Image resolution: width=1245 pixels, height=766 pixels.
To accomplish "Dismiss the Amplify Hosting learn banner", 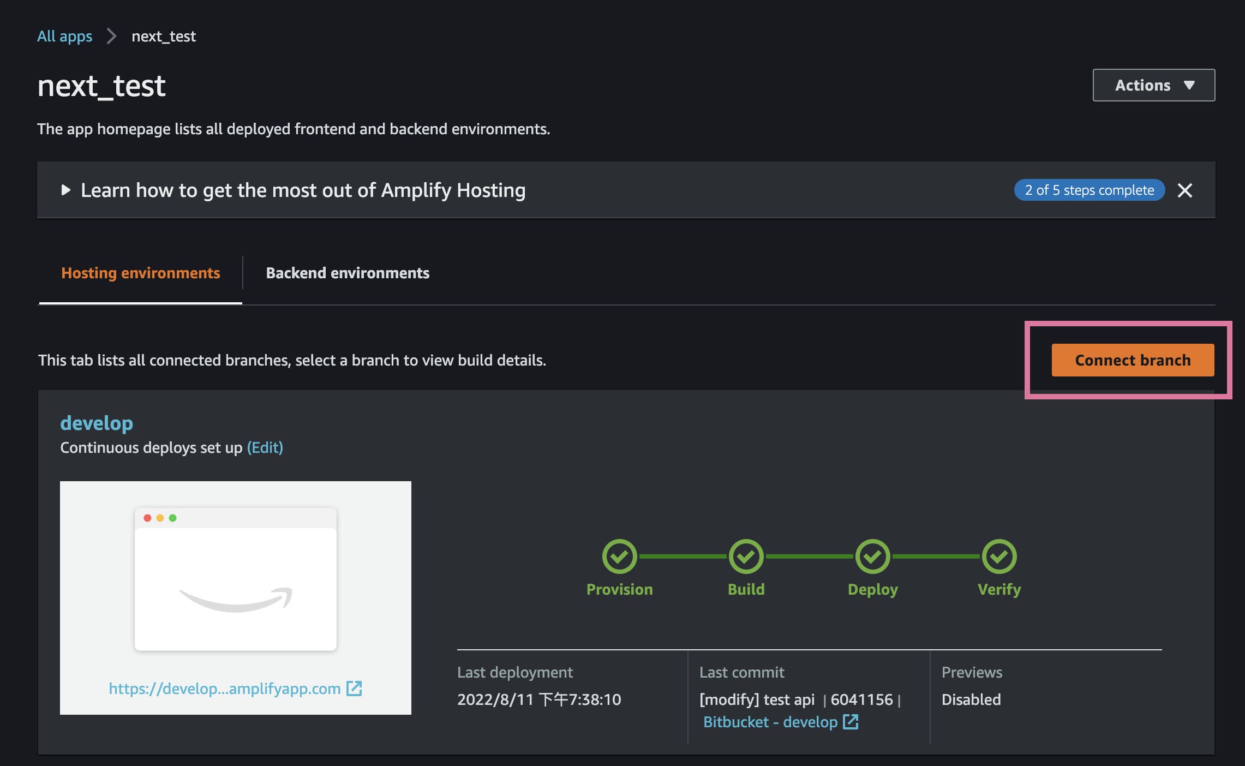I will (1184, 190).
